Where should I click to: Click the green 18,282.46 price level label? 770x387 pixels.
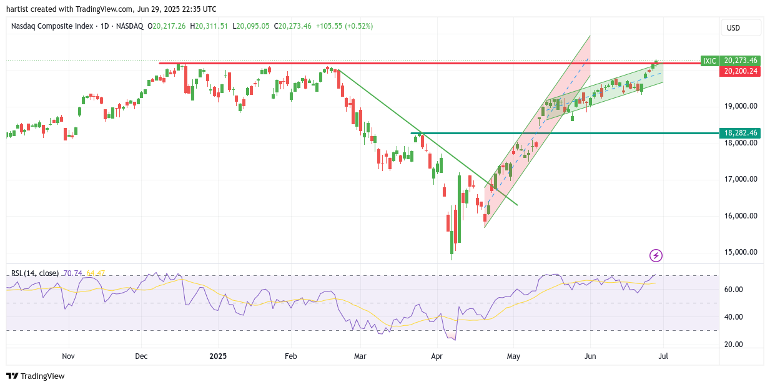pyautogui.click(x=740, y=133)
